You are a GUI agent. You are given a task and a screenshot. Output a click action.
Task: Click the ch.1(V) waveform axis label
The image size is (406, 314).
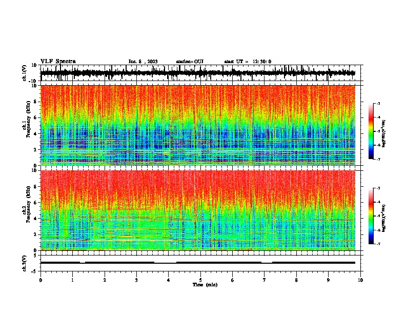pos(25,73)
